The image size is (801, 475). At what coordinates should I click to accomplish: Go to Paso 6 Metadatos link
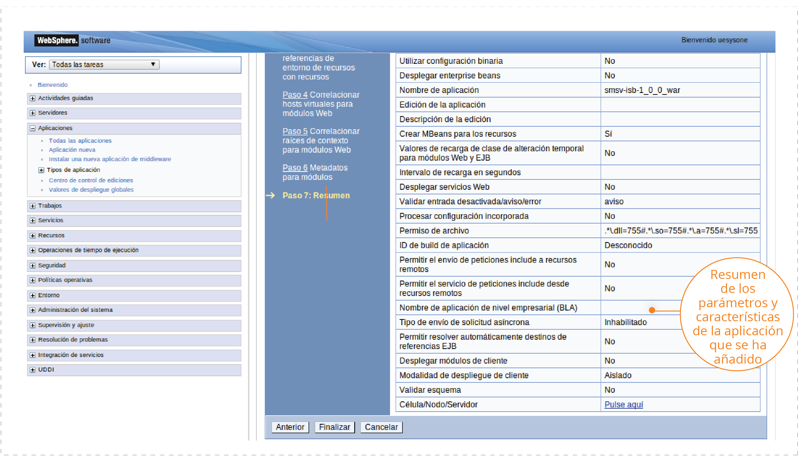295,168
